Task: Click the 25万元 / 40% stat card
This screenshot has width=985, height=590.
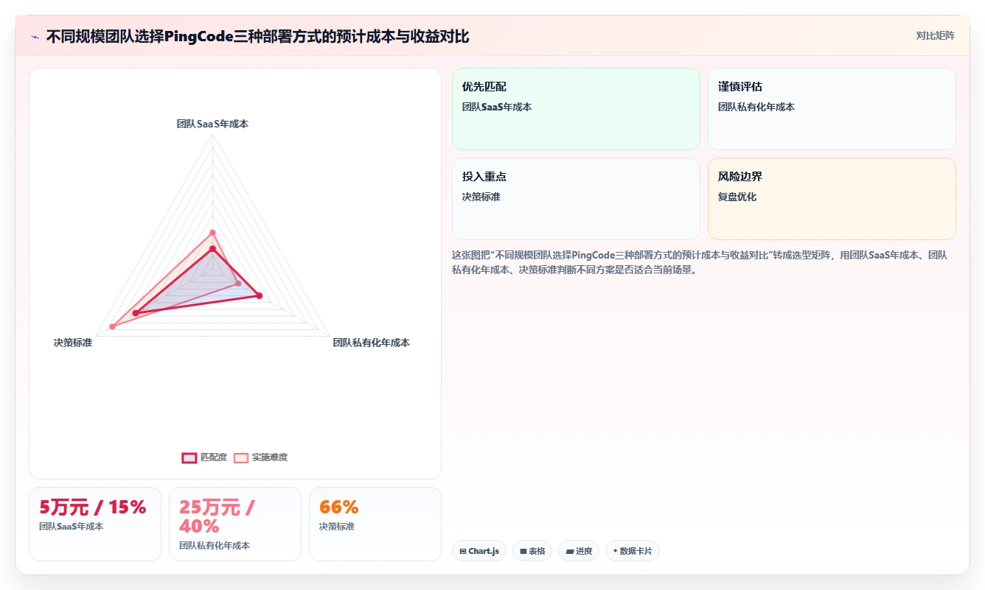Action: point(235,524)
